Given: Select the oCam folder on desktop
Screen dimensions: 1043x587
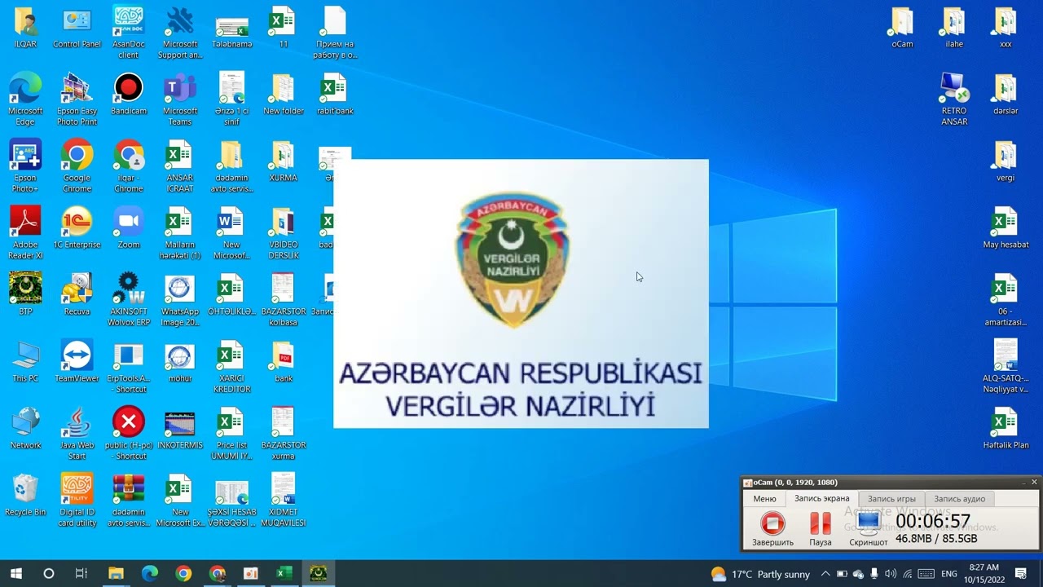Looking at the screenshot, I should click(902, 29).
